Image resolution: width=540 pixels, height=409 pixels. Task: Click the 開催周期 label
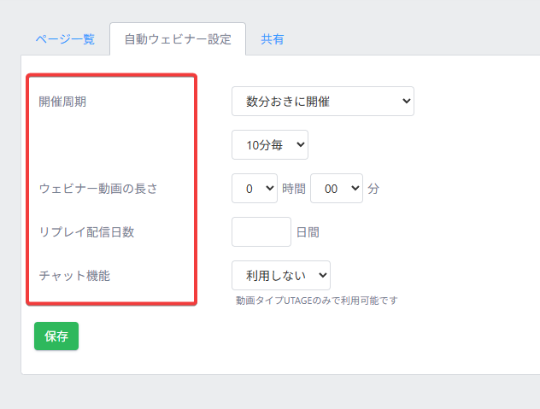pyautogui.click(x=62, y=102)
